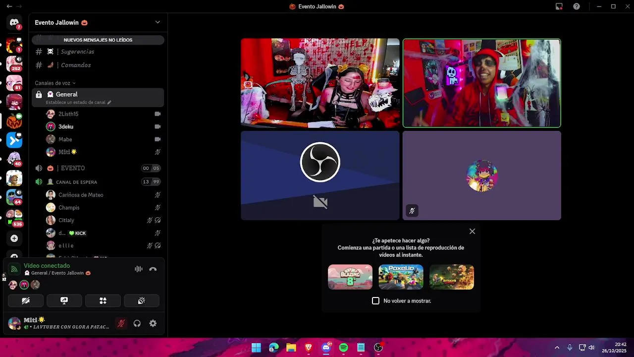The width and height of the screenshot is (634, 357).
Task: Collapse Canales de voz category
Action: (55, 83)
